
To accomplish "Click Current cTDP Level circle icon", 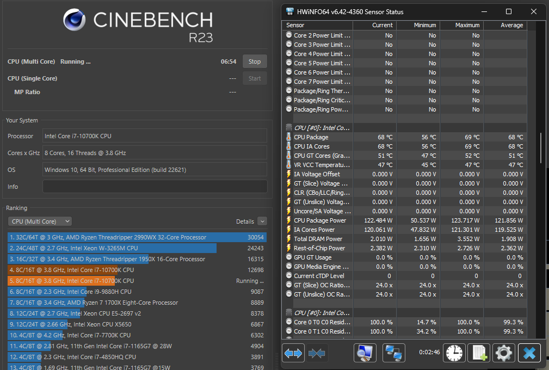I will tap(289, 275).
